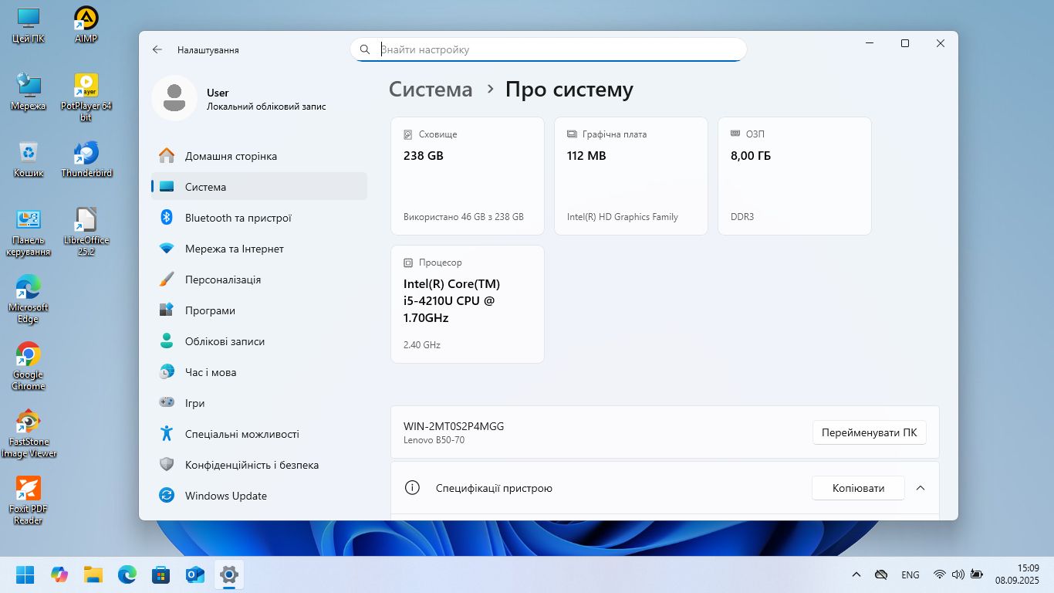Open Конфіденційність і безпека
The width and height of the screenshot is (1054, 593).
[x=259, y=465]
